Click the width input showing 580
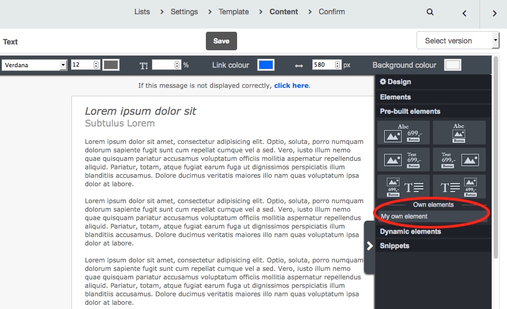Viewport: 507px width, 309px height. coord(323,65)
